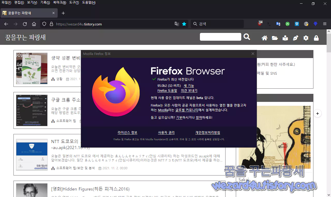Open the Firefox hamburger application menu

tap(325, 24)
